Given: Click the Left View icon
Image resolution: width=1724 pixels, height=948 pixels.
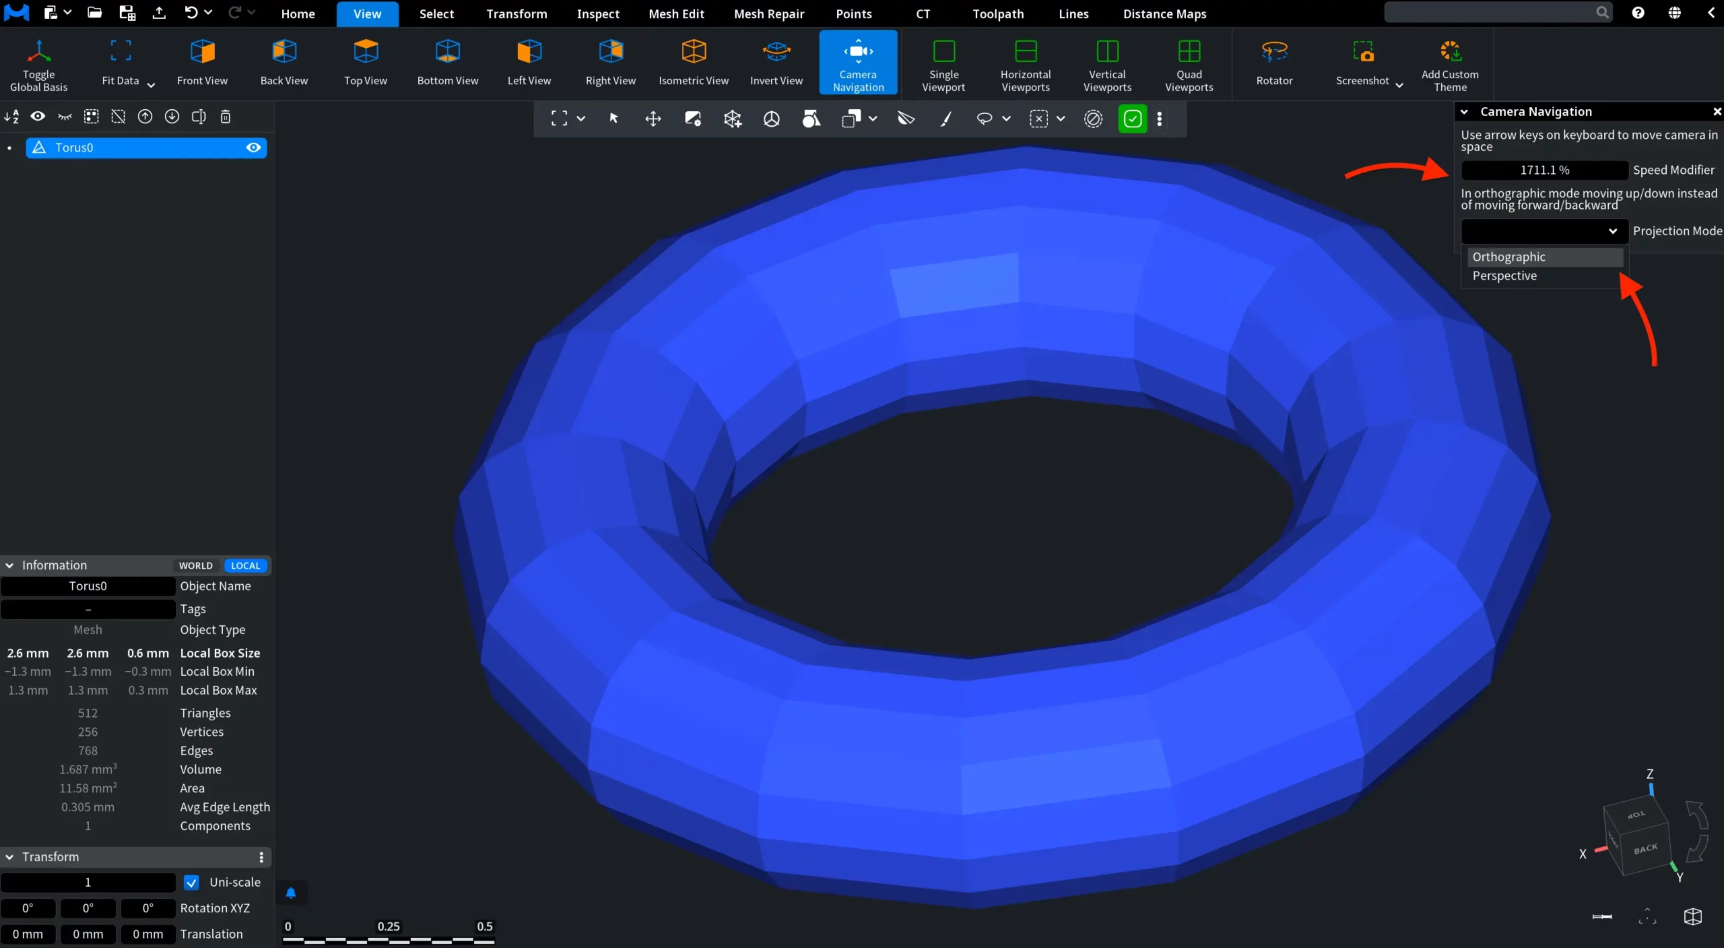Looking at the screenshot, I should click(x=529, y=52).
